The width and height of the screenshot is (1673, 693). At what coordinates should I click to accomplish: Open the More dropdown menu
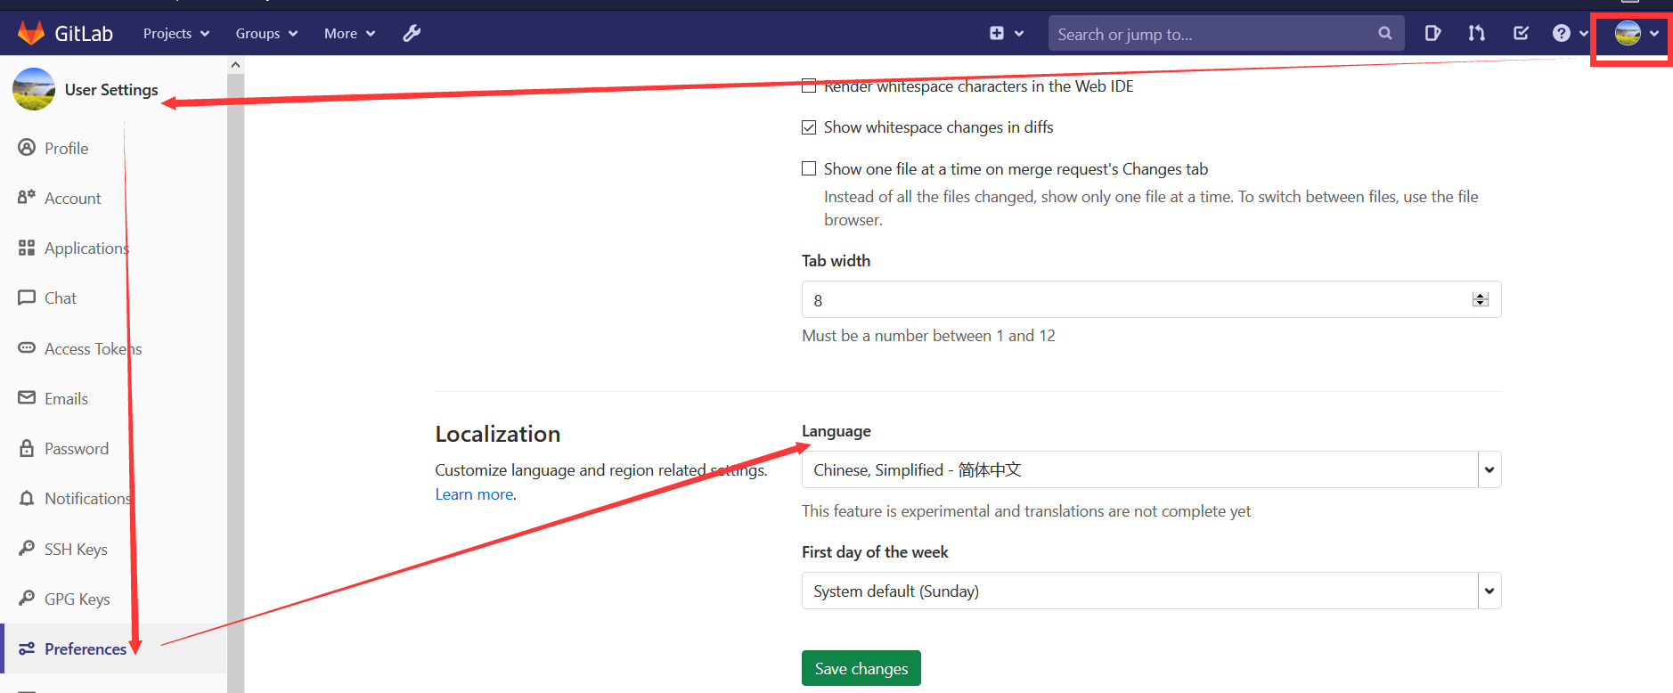(349, 33)
